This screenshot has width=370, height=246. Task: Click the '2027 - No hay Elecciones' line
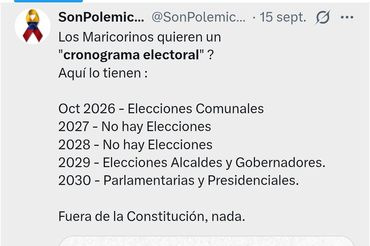(135, 127)
